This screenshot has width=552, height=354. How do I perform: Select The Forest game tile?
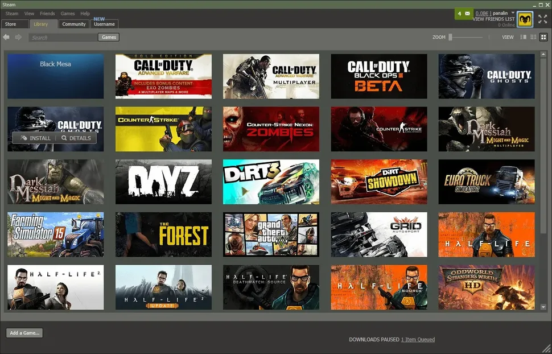164,234
